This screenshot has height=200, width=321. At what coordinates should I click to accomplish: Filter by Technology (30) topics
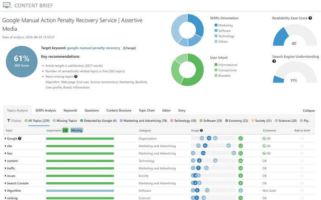pyautogui.click(x=183, y=120)
